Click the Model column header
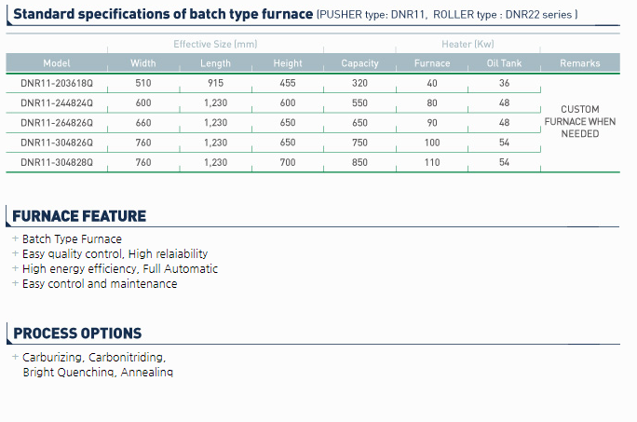Image resolution: width=637 pixels, height=422 pixels. point(57,63)
